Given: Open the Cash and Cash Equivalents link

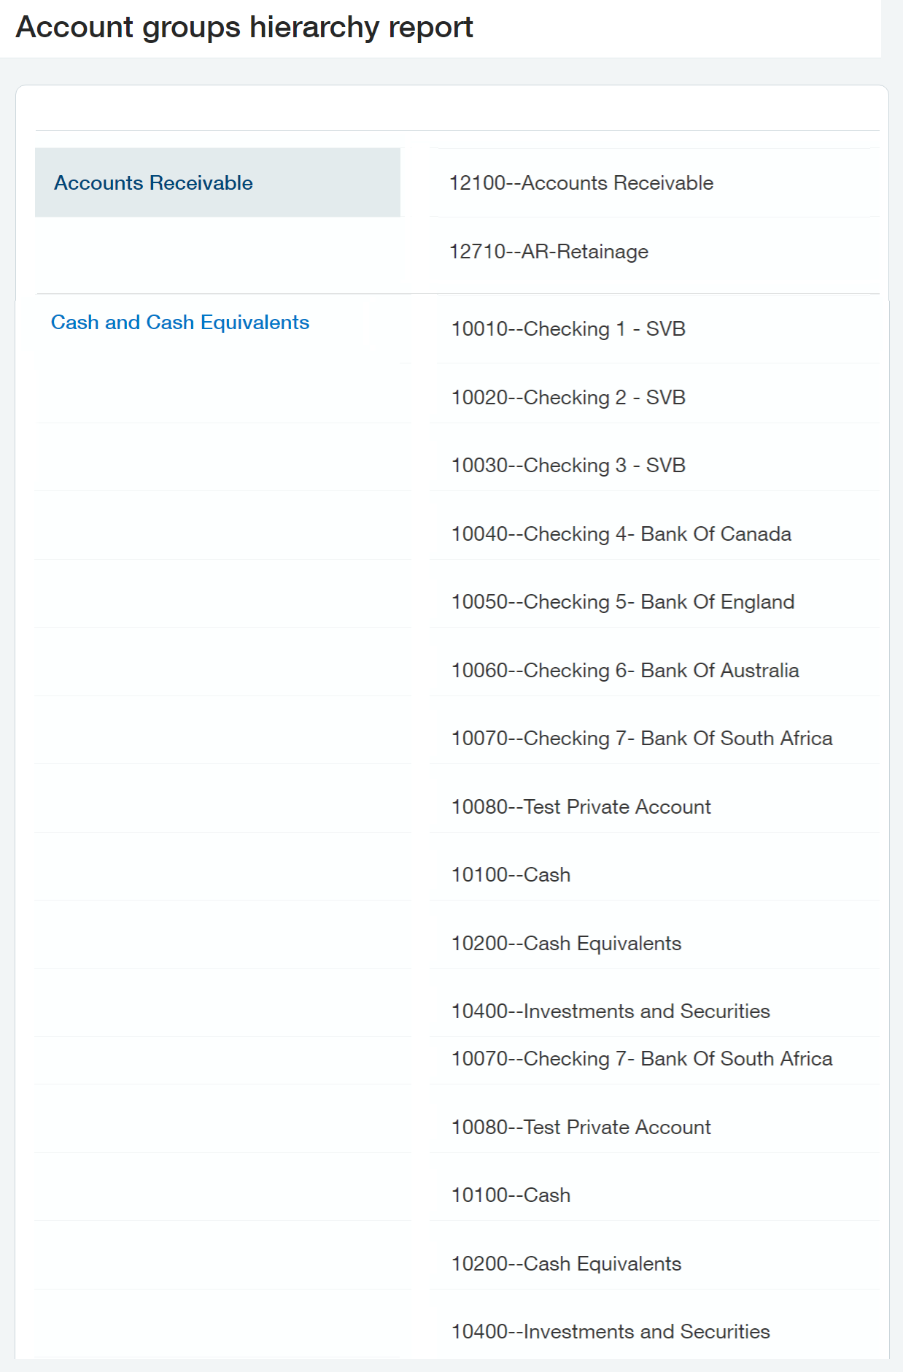Looking at the screenshot, I should [180, 322].
